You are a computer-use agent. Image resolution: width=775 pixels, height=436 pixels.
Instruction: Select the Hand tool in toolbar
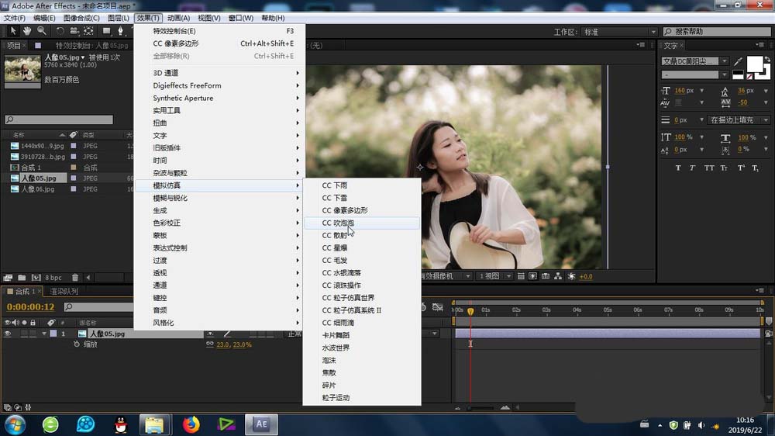(x=27, y=31)
